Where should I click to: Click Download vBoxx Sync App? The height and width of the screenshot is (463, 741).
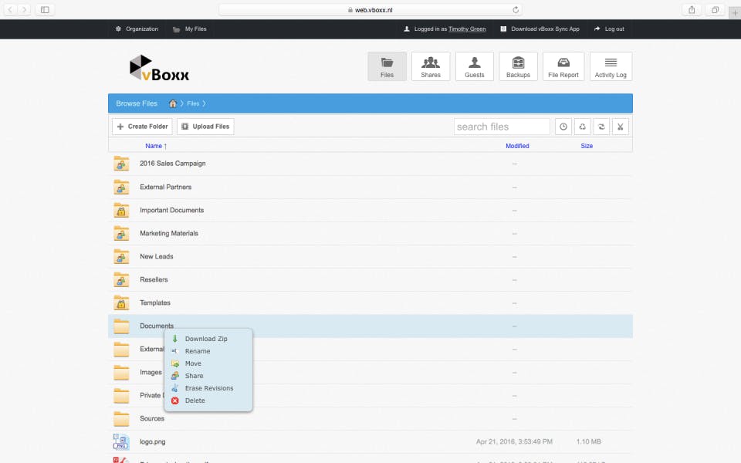point(540,29)
